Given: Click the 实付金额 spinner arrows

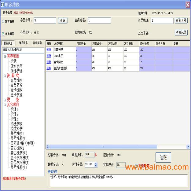Looking at the screenshot, I should pos(96,165).
